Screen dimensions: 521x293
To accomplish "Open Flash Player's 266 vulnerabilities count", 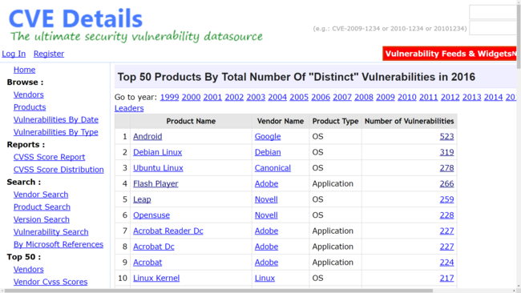I will tap(447, 183).
